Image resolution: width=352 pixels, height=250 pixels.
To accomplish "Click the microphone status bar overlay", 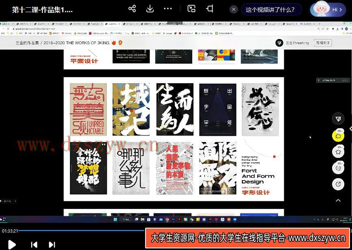I will coord(333,80).
